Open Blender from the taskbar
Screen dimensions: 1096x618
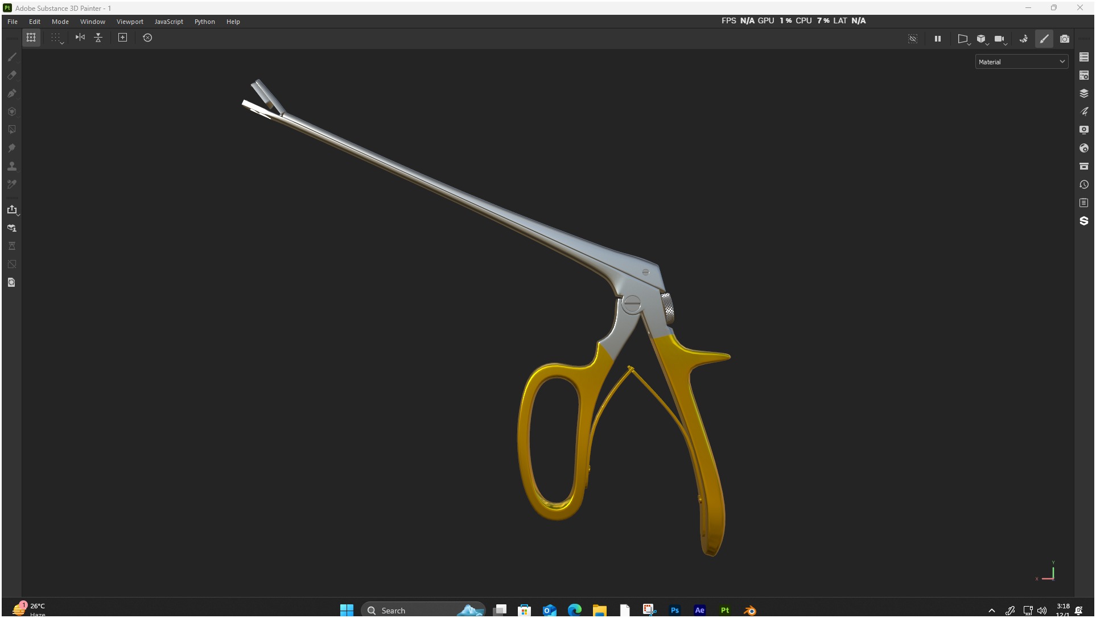click(x=750, y=610)
